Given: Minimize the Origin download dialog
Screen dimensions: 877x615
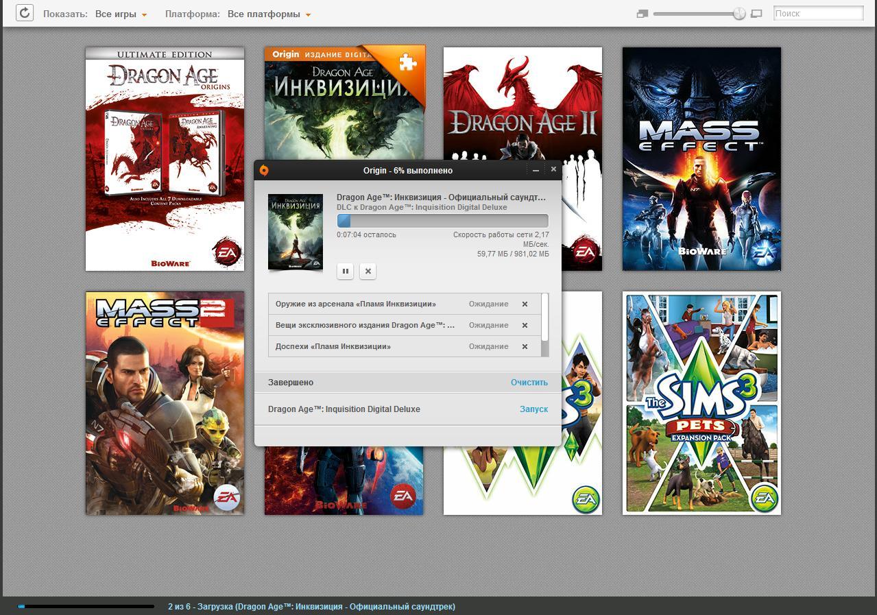Looking at the screenshot, I should pyautogui.click(x=536, y=170).
